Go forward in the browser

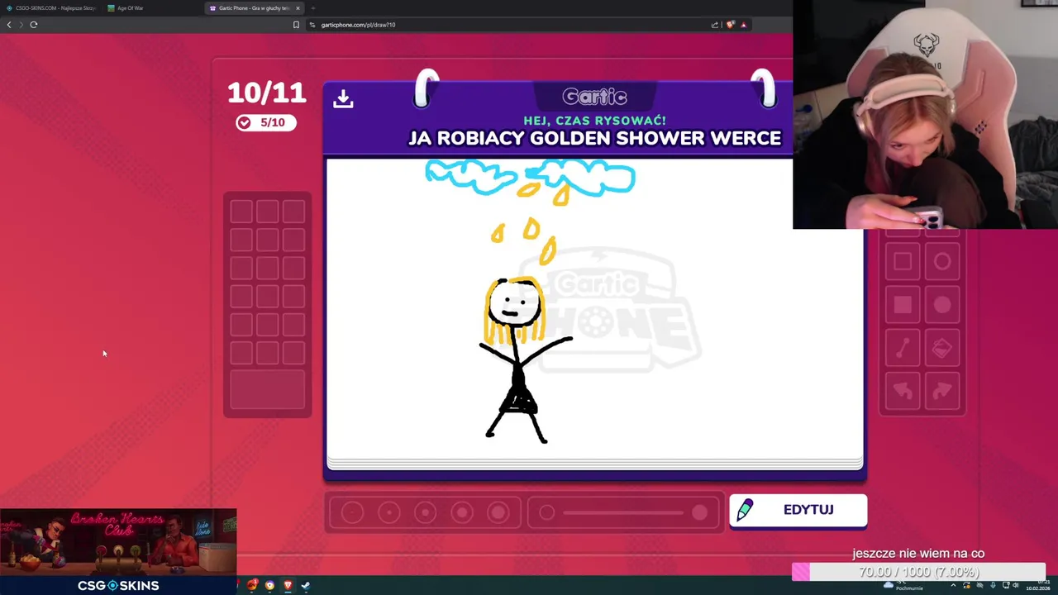tap(21, 25)
